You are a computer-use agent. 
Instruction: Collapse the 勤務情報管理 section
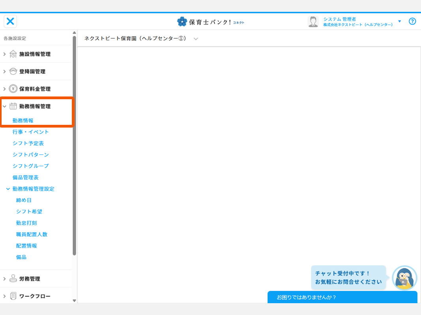coord(5,106)
